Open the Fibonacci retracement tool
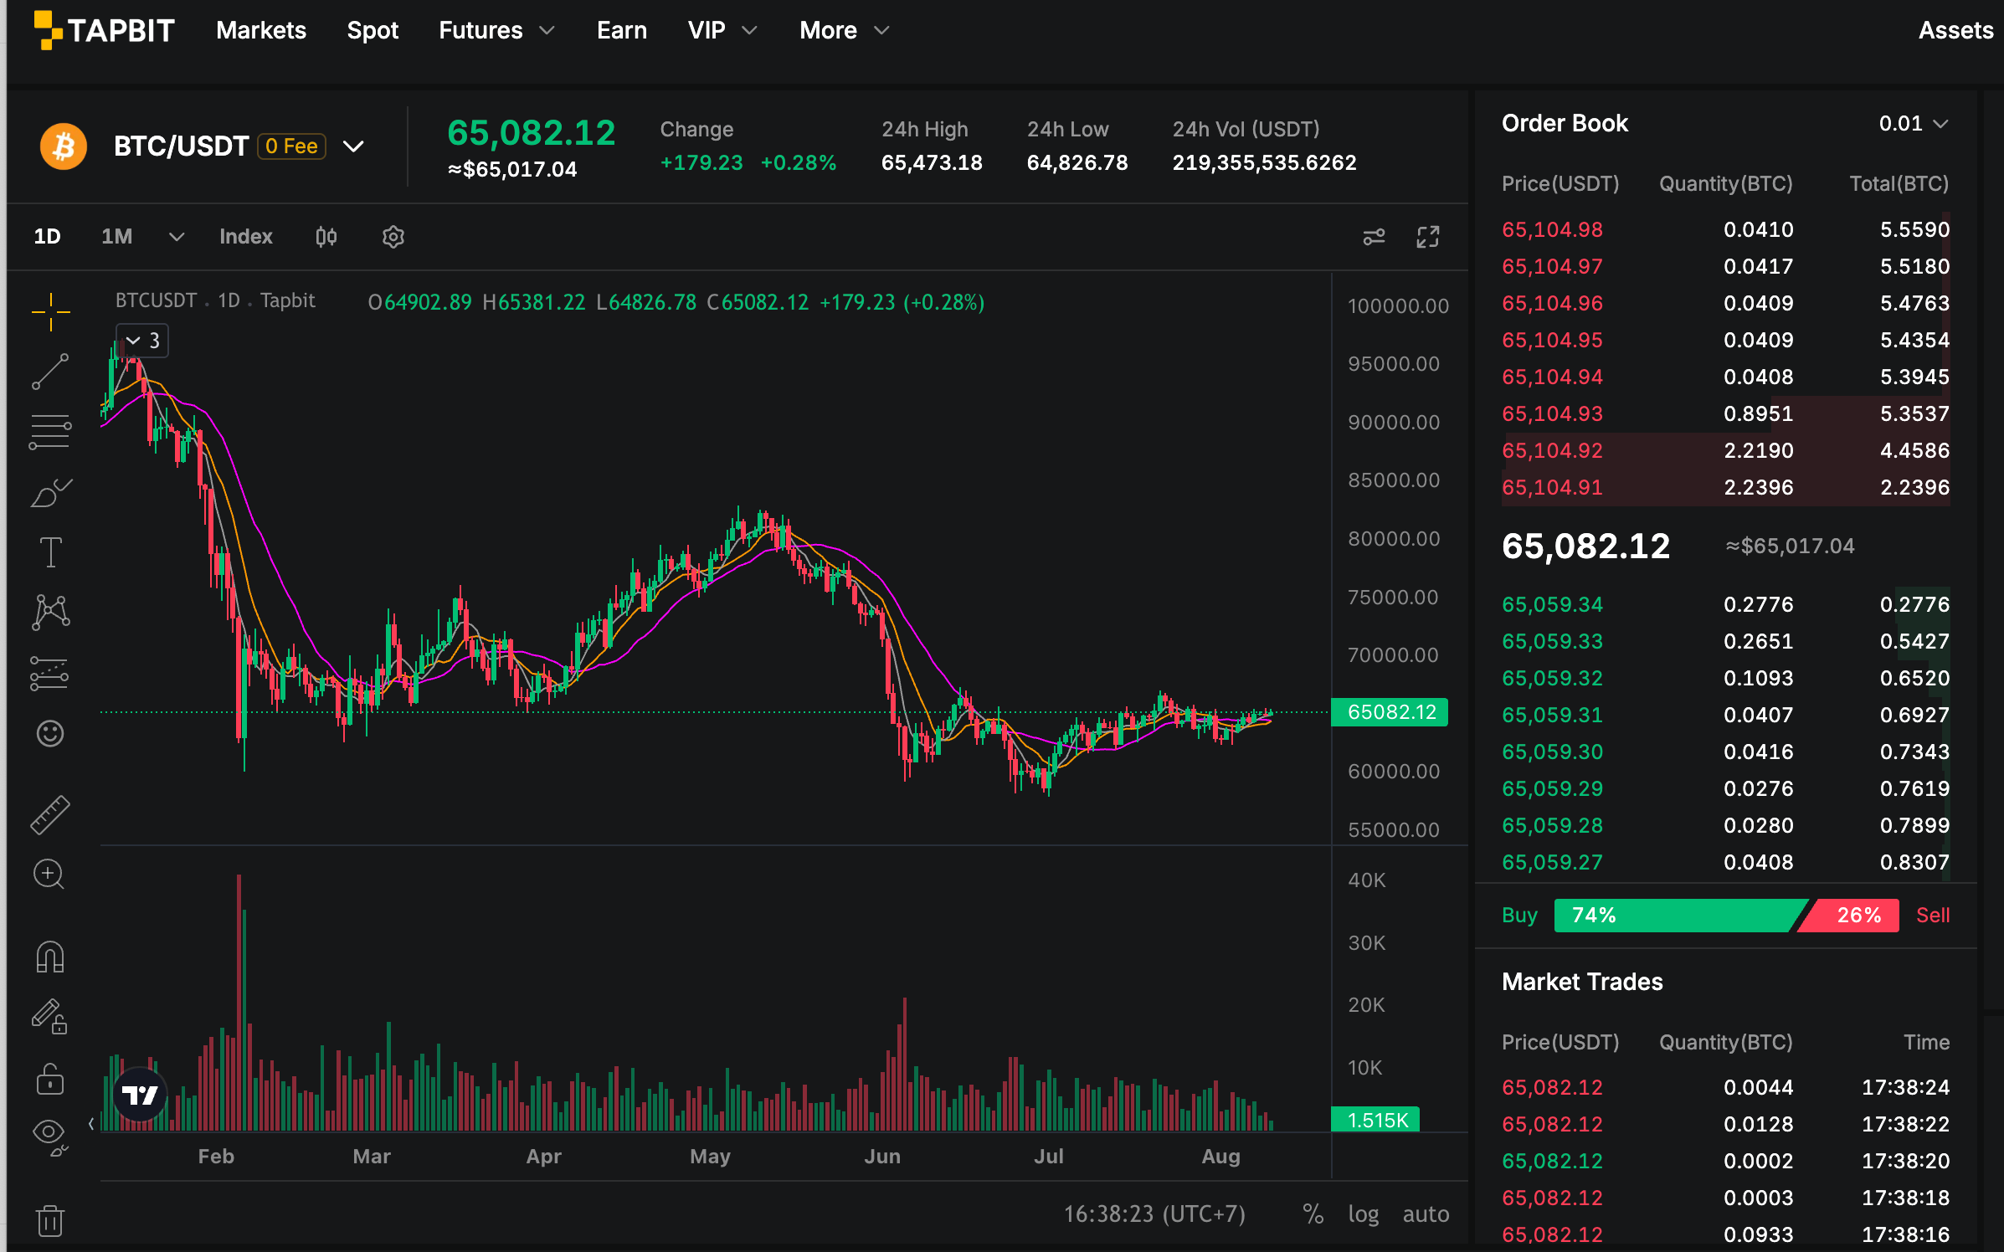Screen dimensions: 2004x1252 pyautogui.click(x=50, y=432)
